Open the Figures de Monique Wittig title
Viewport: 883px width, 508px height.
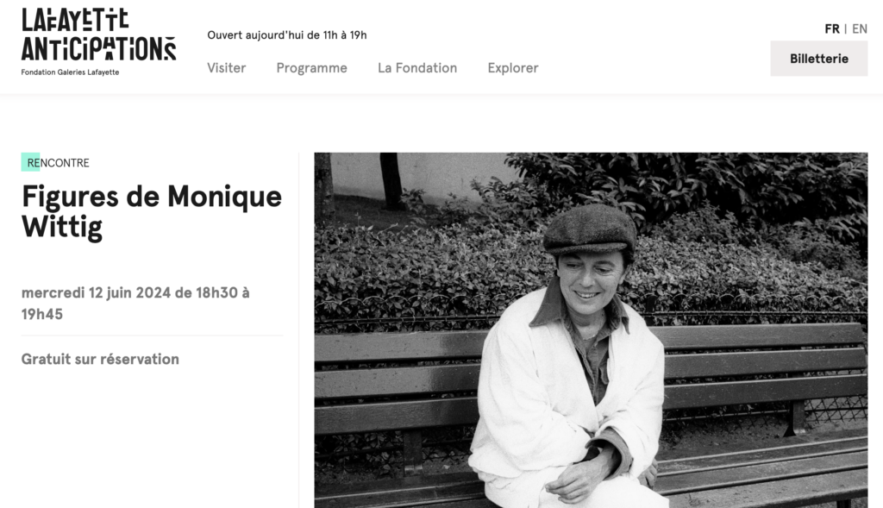[152, 212]
